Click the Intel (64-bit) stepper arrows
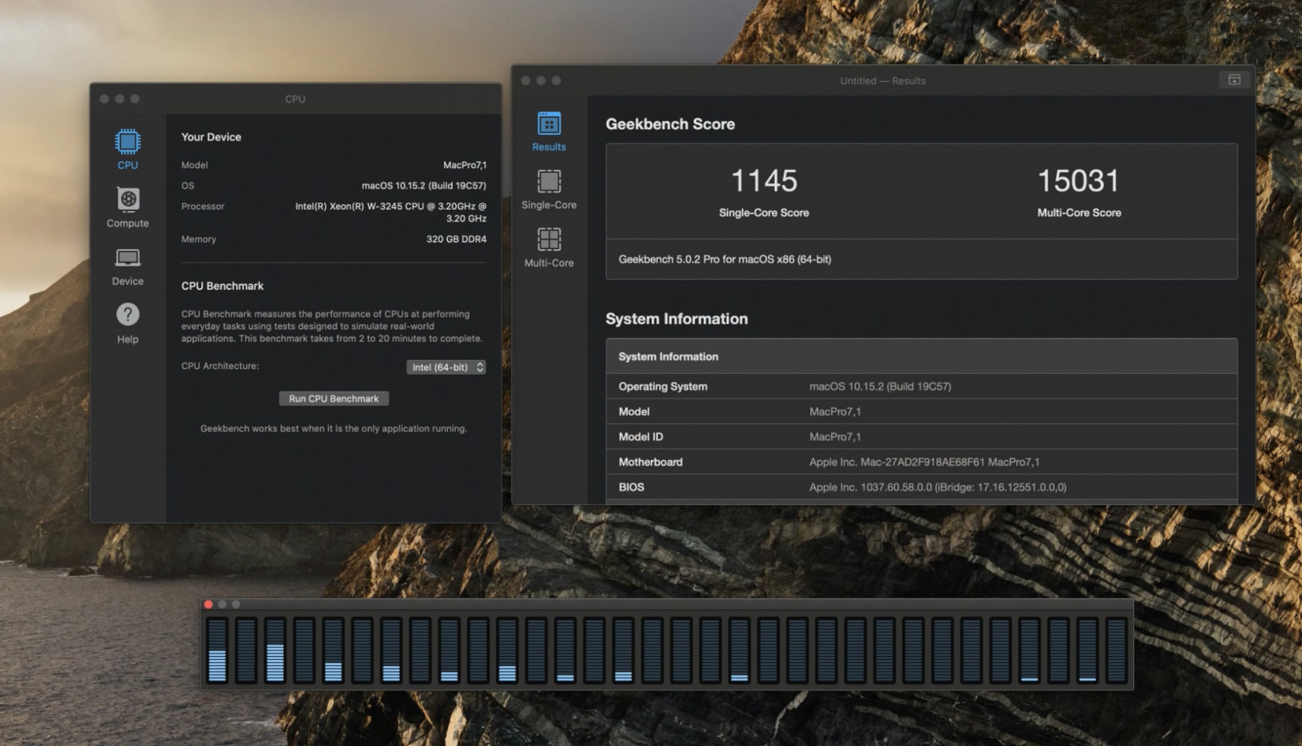 tap(480, 367)
